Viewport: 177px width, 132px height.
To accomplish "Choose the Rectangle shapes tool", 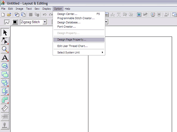I will pyautogui.click(x=5, y=75).
